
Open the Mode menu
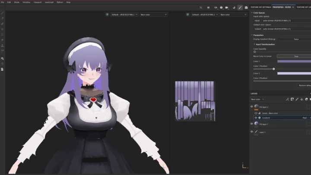(x=17, y=2)
